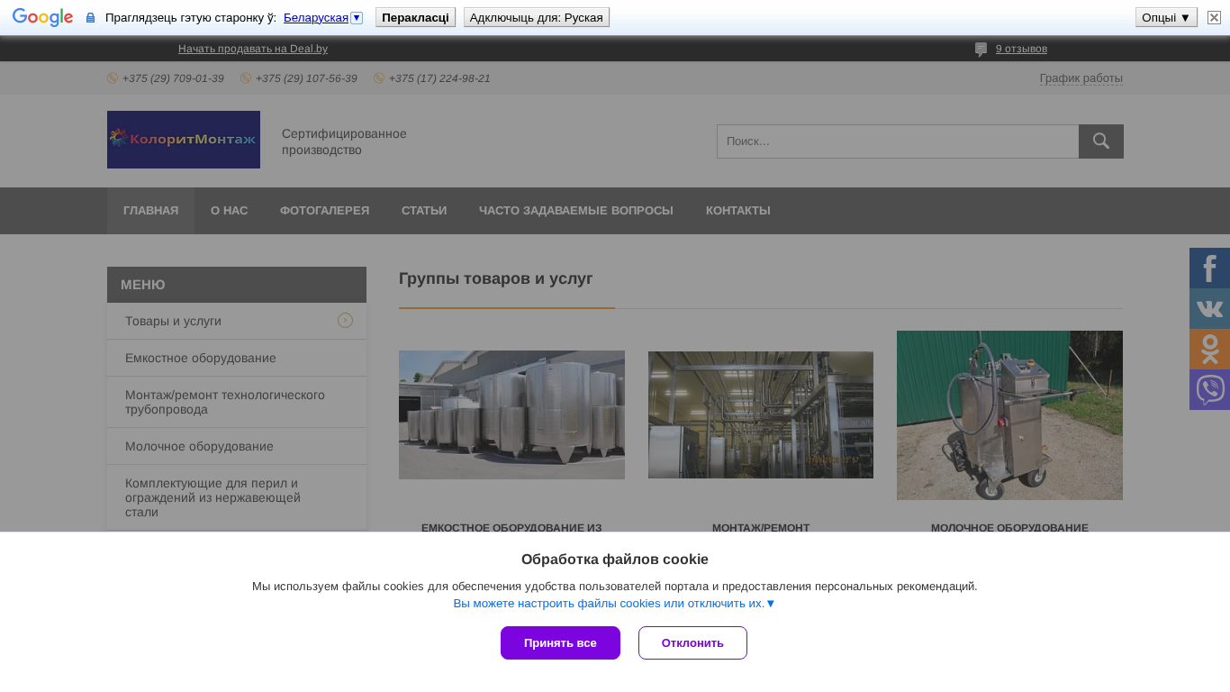Close the Google Translate bar

(x=1214, y=17)
